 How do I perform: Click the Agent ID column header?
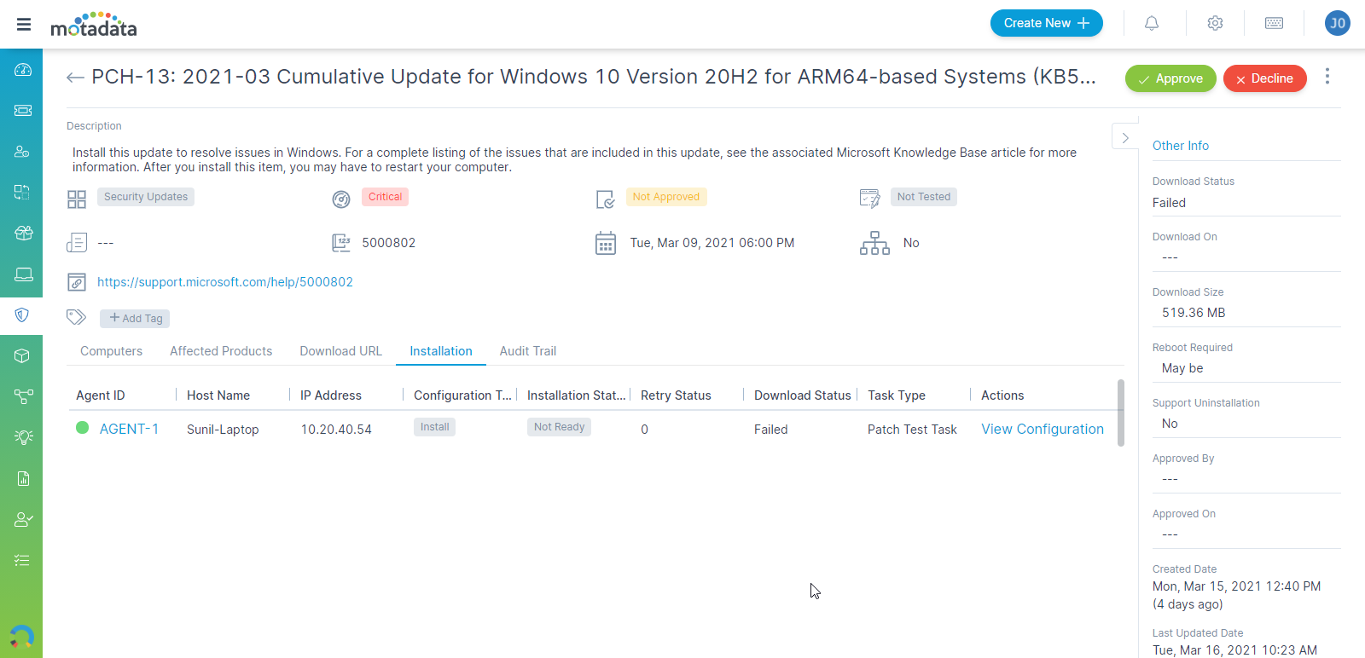(x=101, y=395)
